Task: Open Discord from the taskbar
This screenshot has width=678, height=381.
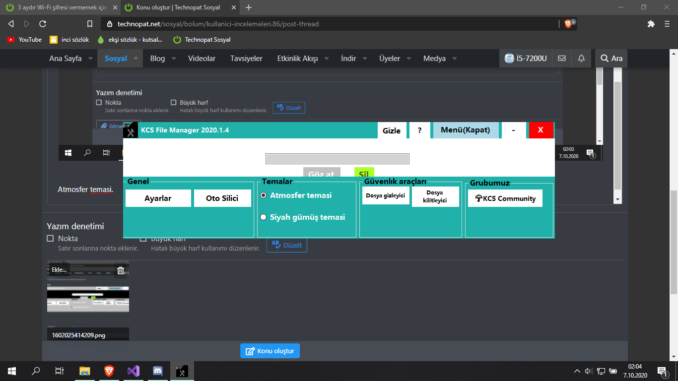Action: 158,371
